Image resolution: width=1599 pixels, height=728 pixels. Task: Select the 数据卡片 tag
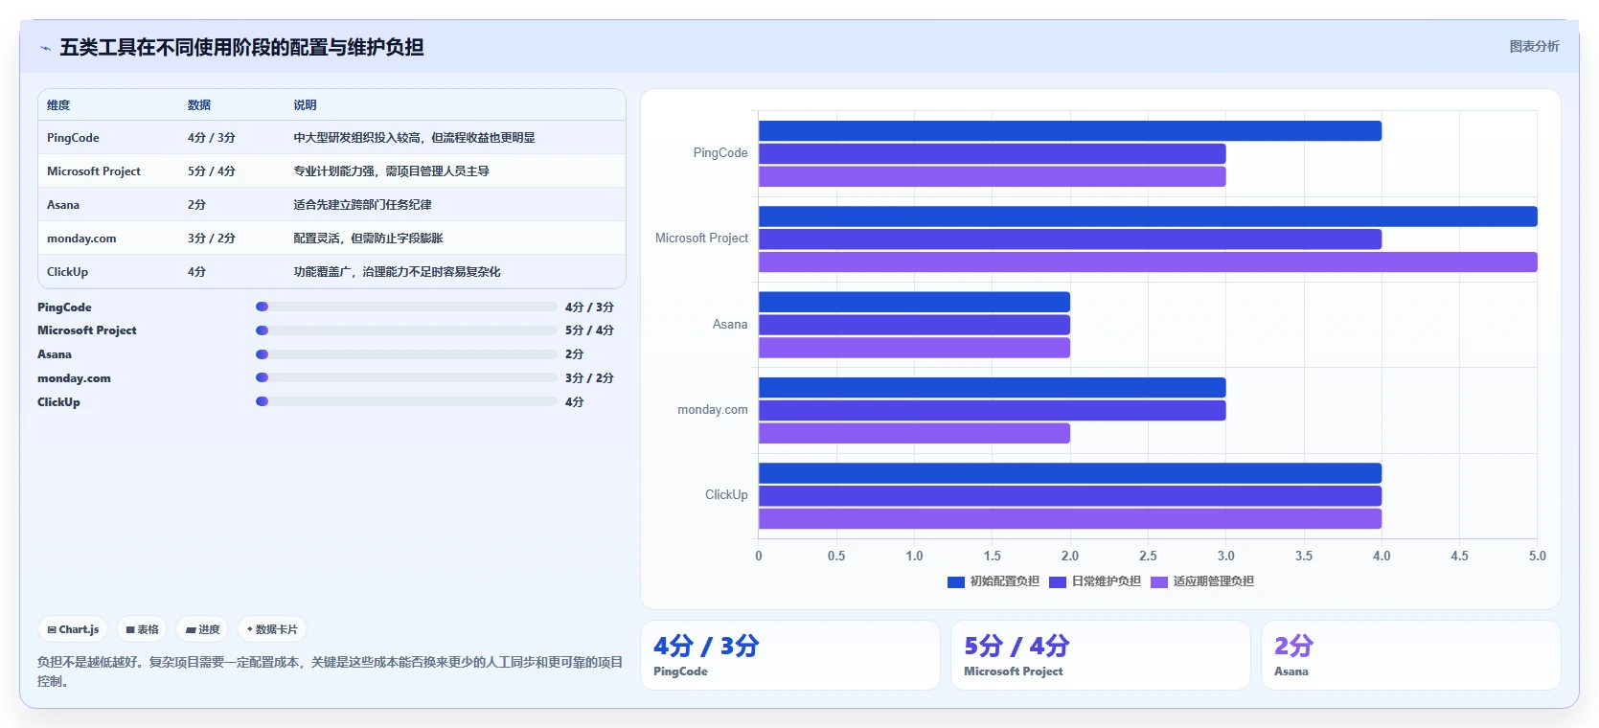pyautogui.click(x=272, y=629)
